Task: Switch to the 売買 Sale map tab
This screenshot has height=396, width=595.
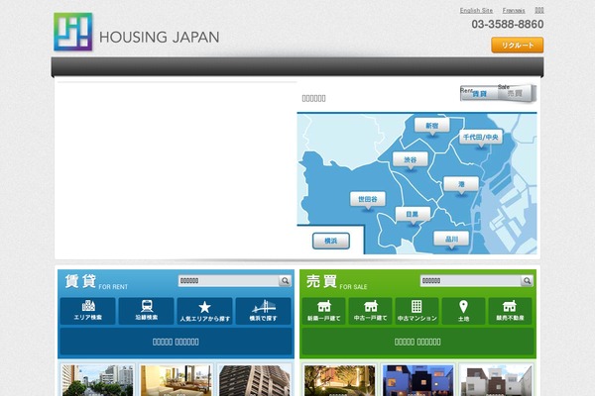Action: pos(516,93)
